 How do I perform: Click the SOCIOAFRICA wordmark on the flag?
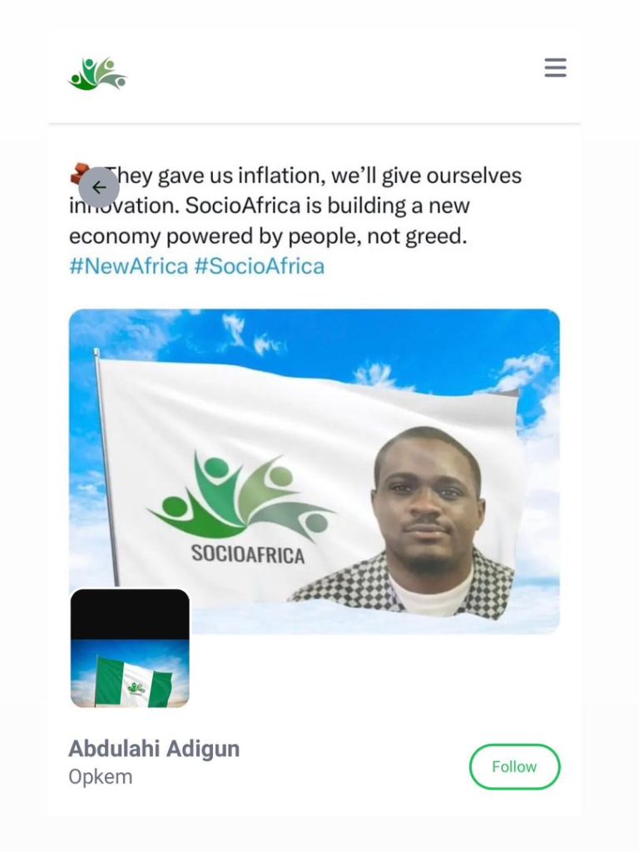coord(248,554)
